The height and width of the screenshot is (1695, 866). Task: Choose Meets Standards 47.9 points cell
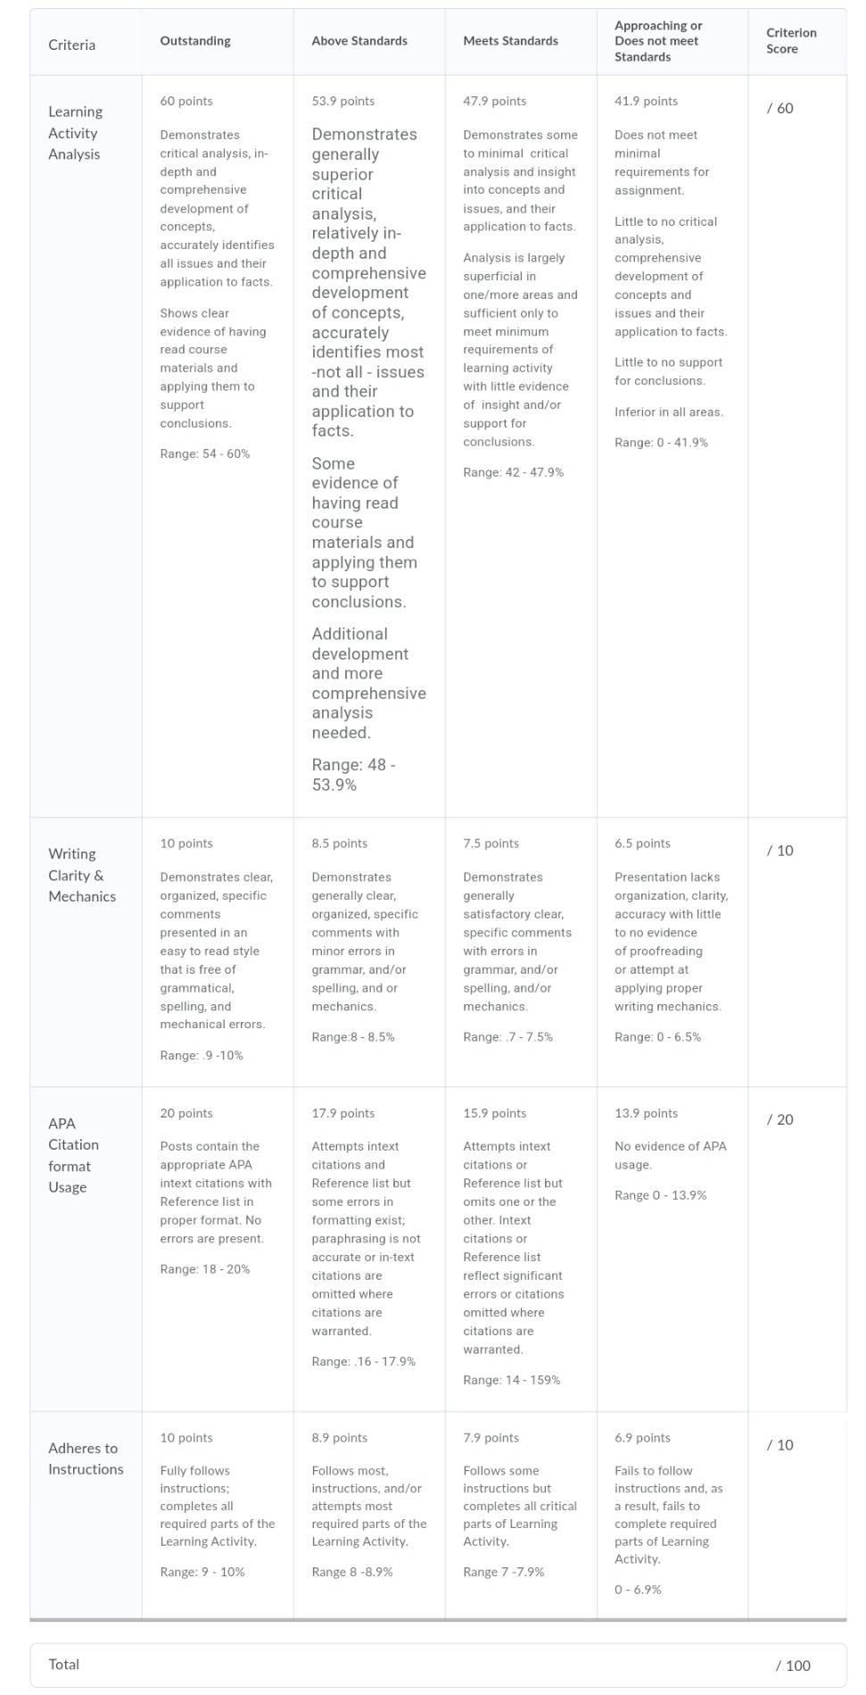pos(521,445)
